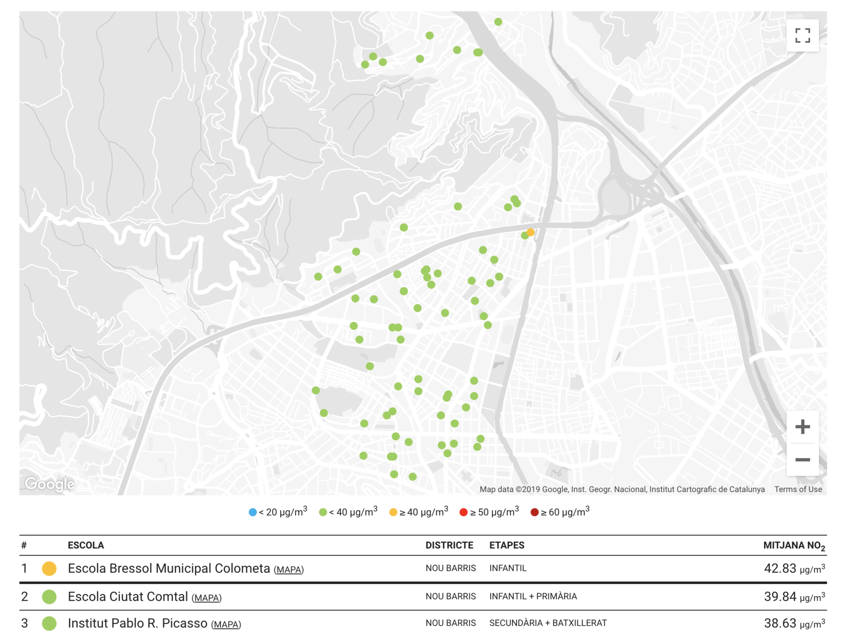
Task: Click the orange ≥ 40 µg/m³ legend item
Action: tap(419, 512)
